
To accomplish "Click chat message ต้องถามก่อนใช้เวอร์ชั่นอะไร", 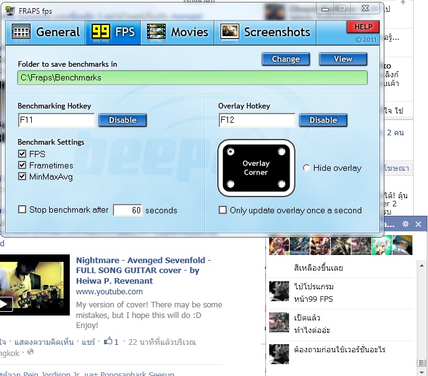I will [x=340, y=349].
